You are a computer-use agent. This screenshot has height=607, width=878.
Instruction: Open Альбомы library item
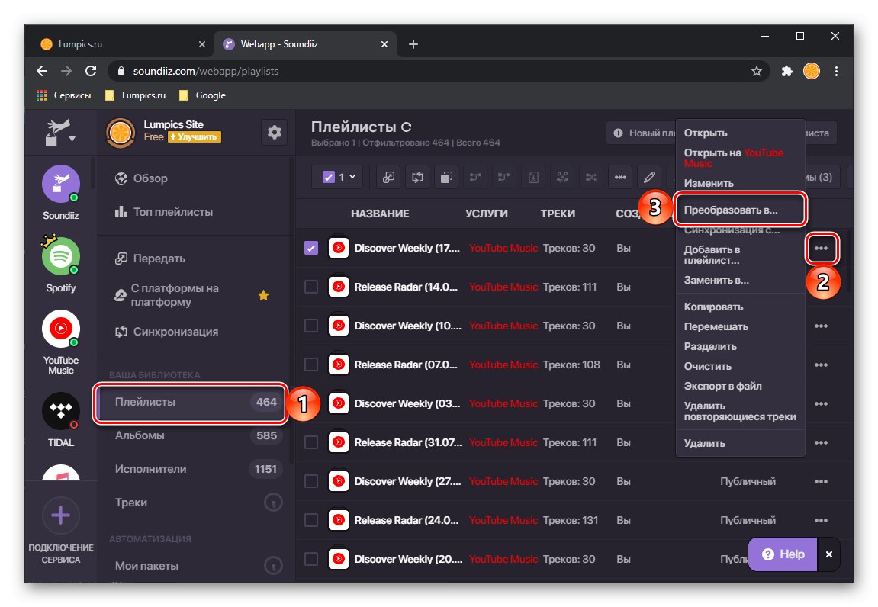(x=195, y=435)
